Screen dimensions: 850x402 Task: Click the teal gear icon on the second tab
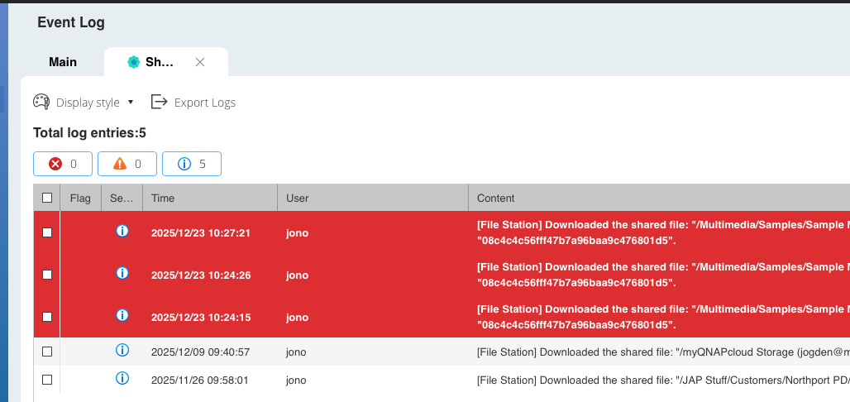point(133,62)
